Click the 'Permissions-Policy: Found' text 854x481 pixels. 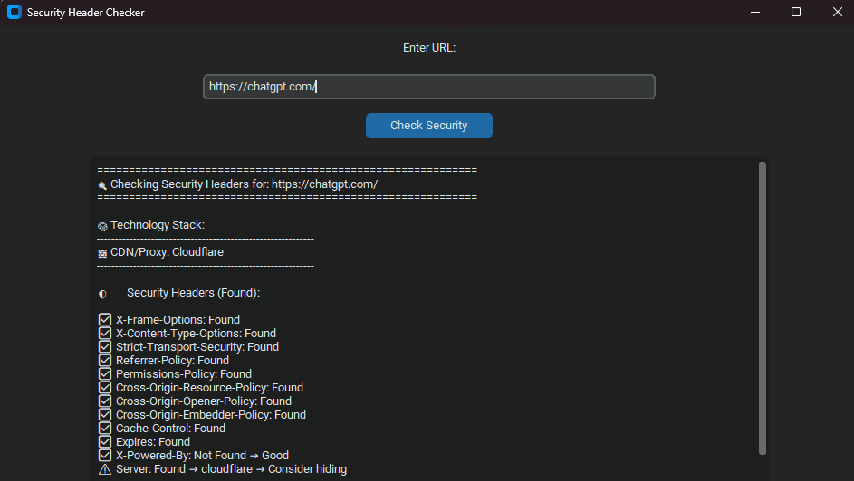184,374
